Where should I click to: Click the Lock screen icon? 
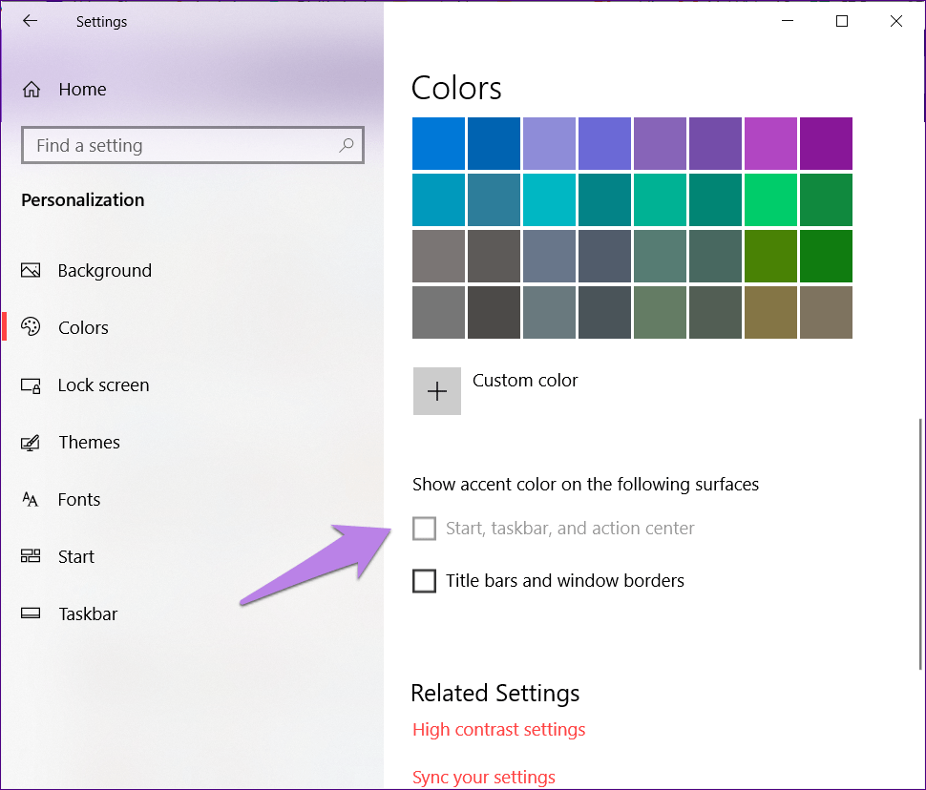pyautogui.click(x=31, y=385)
